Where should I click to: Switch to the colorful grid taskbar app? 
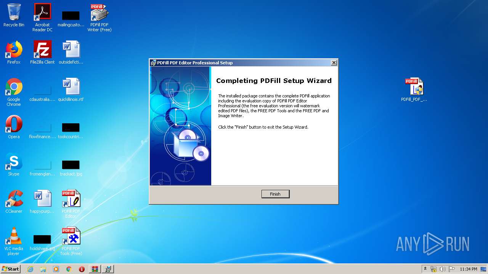(95, 269)
